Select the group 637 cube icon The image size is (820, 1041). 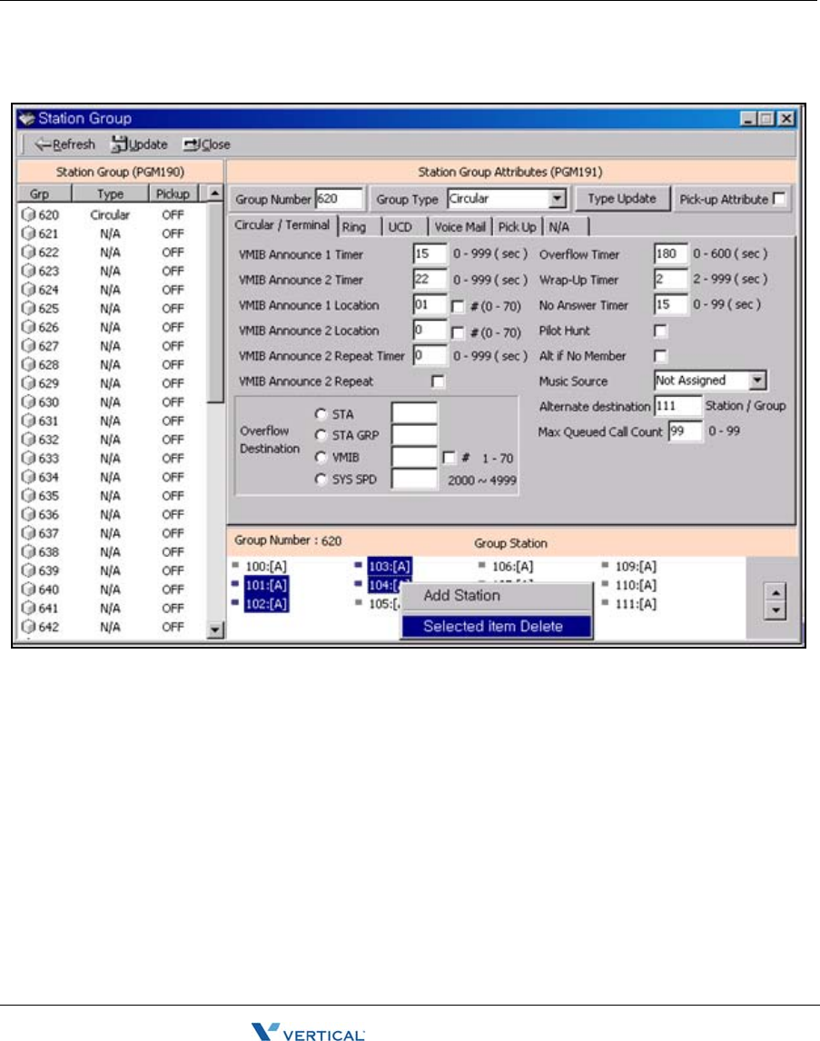click(28, 532)
